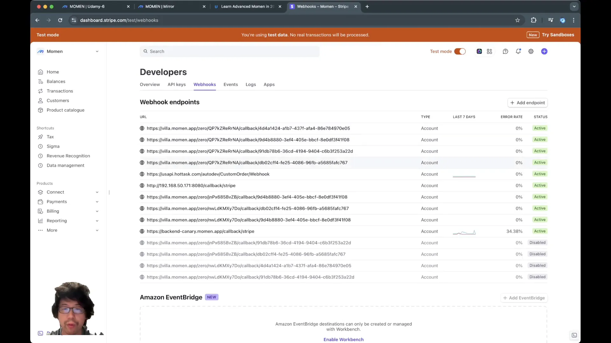The height and width of the screenshot is (343, 611).
Task: Open the settings gear icon
Action: [531, 51]
